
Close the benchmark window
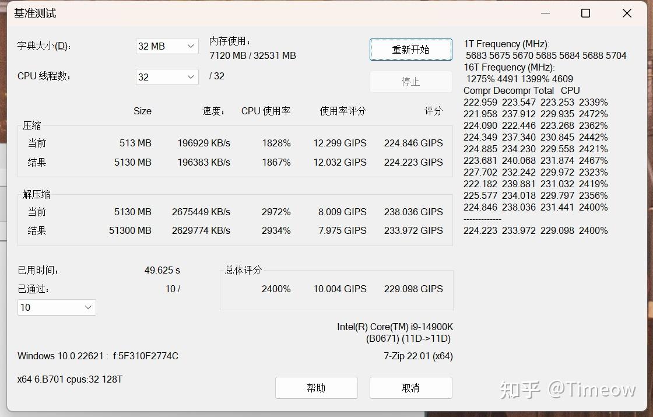point(627,13)
